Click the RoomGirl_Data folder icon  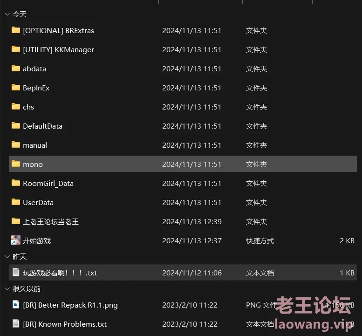[x=16, y=183]
